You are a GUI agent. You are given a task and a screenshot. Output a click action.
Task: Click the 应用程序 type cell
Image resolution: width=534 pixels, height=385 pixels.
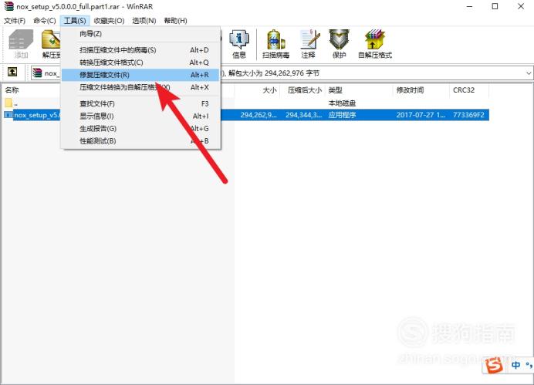[x=342, y=115]
